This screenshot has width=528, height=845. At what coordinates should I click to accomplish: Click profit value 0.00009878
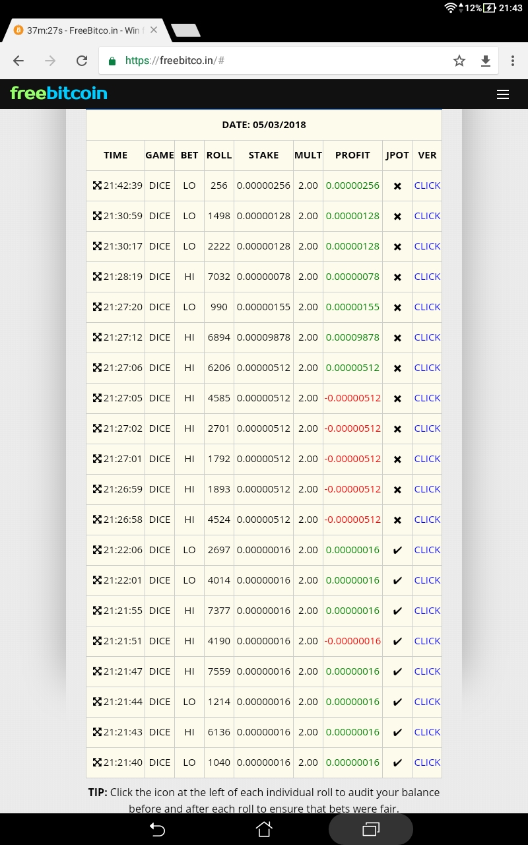[x=352, y=337]
